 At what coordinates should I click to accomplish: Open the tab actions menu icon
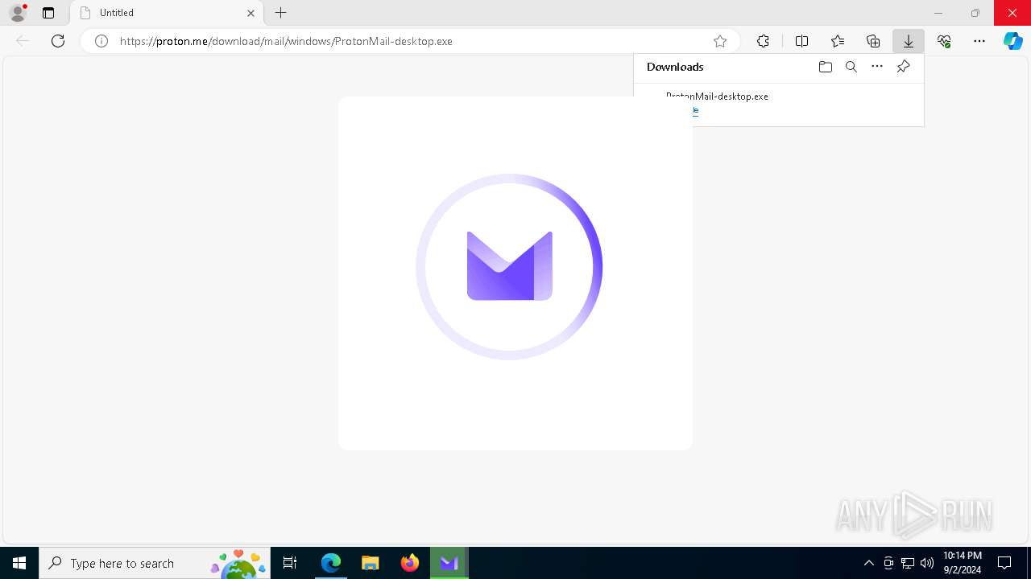(x=48, y=13)
